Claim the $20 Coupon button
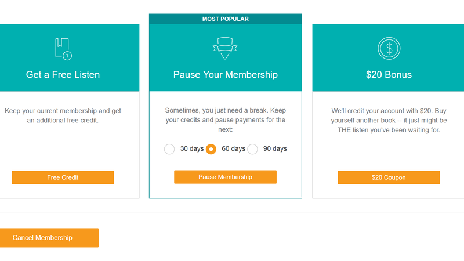The height and width of the screenshot is (261, 464). 389,177
